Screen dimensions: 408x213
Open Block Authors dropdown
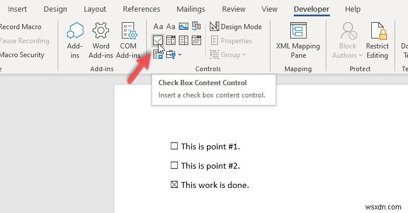point(347,40)
